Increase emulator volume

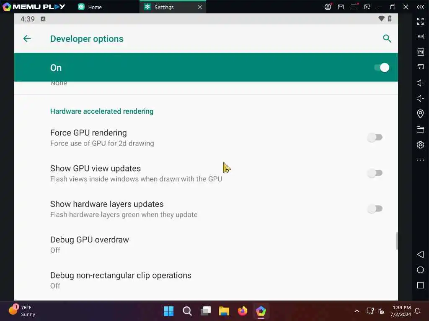(x=420, y=83)
